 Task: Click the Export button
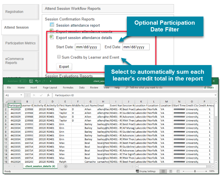(64, 67)
